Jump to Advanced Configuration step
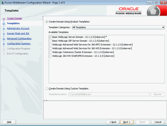 pyautogui.click(x=19, y=38)
